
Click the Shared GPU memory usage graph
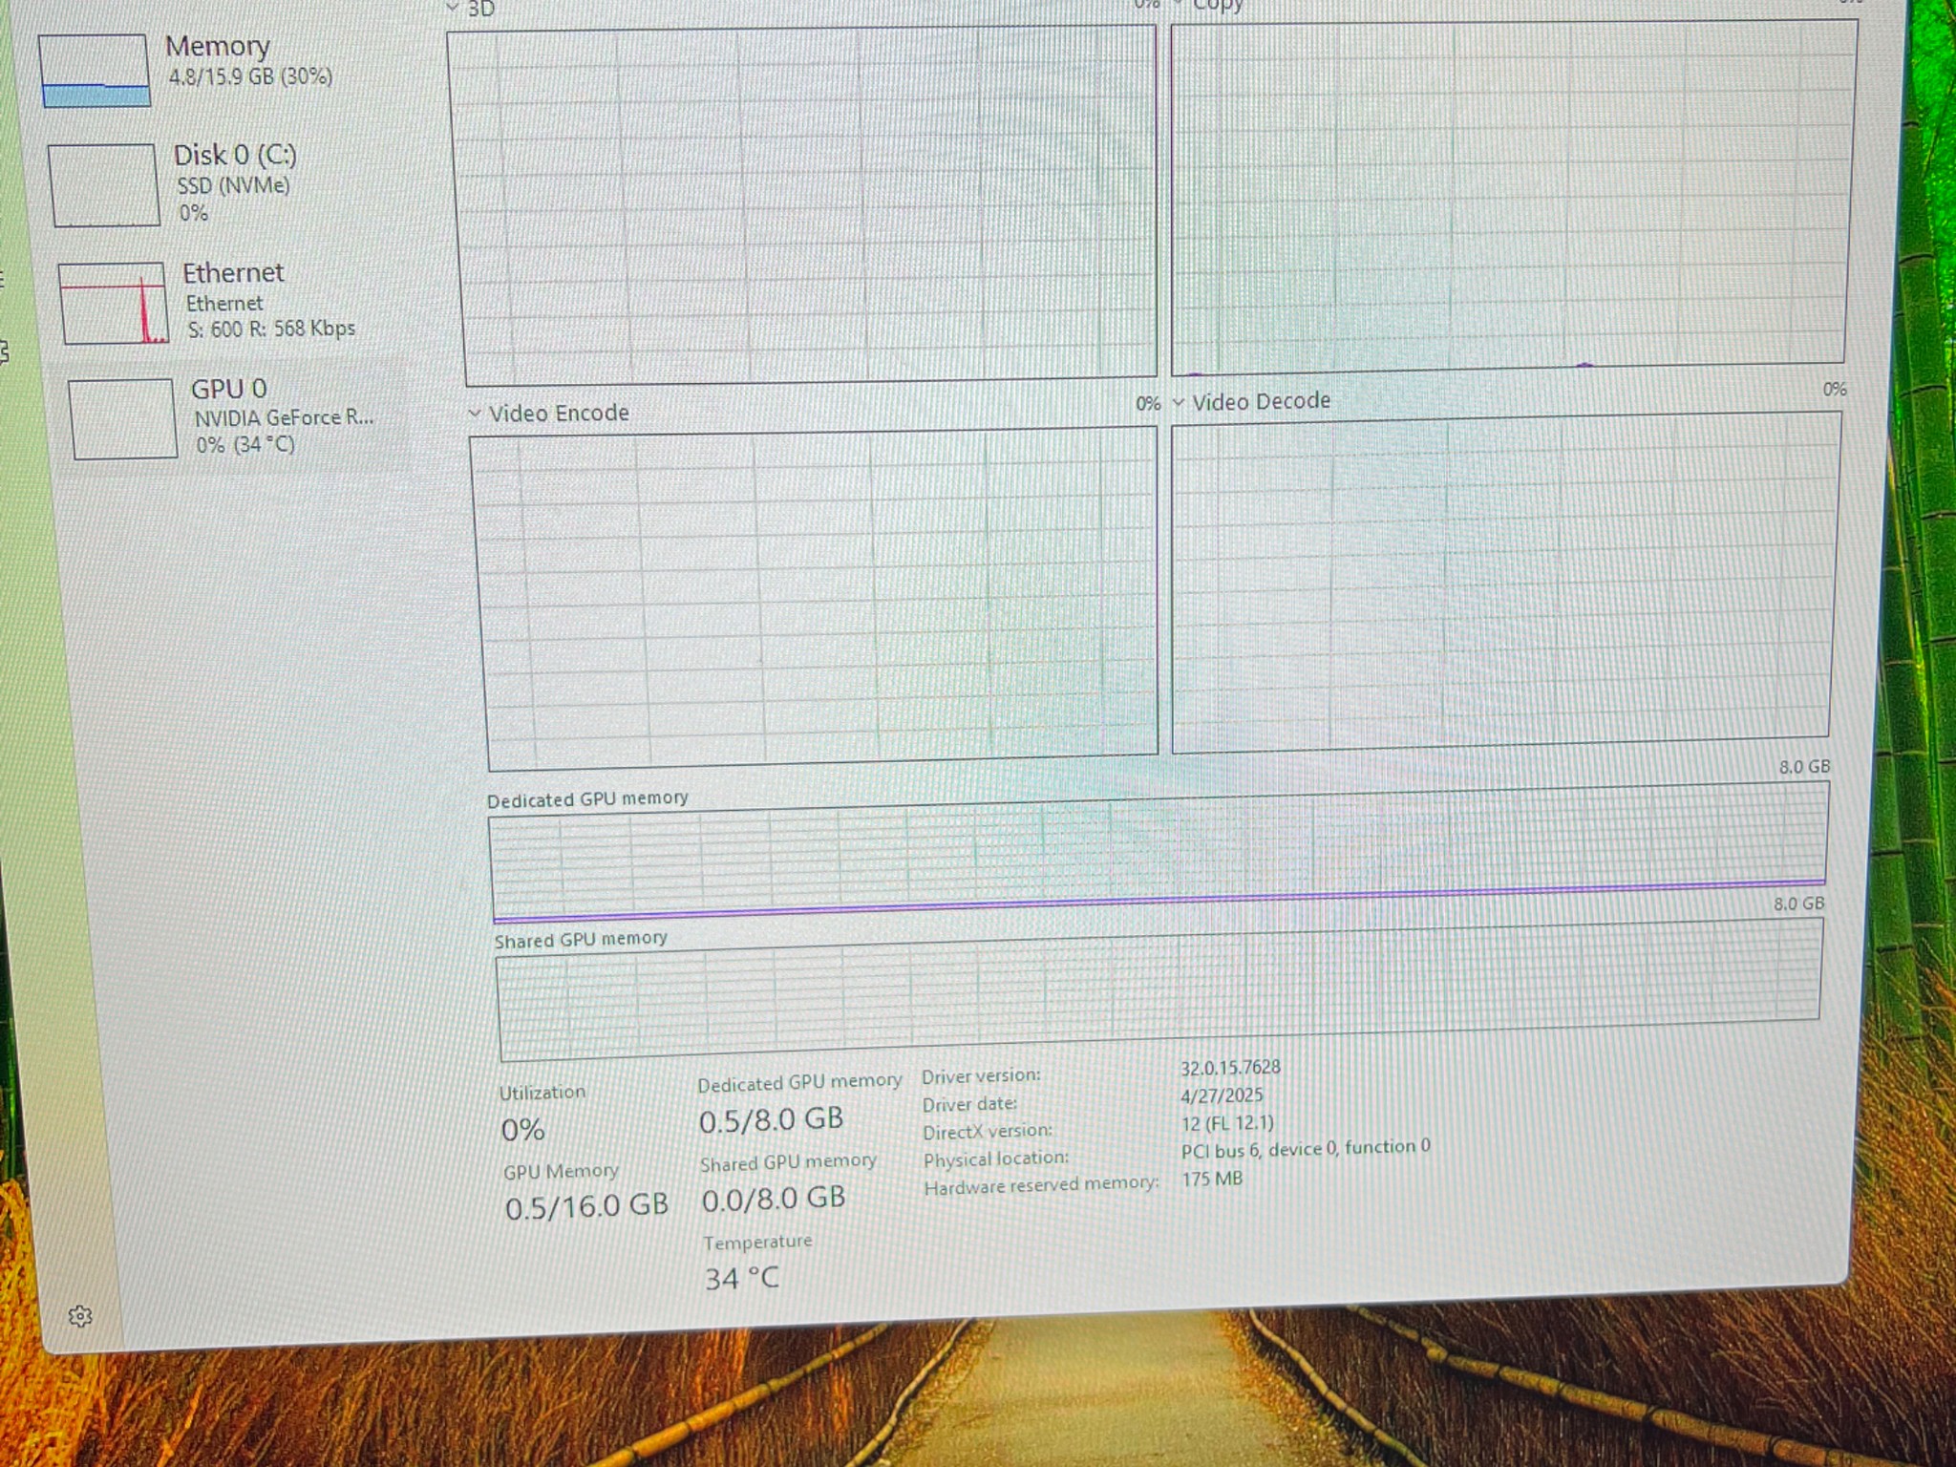(1158, 993)
